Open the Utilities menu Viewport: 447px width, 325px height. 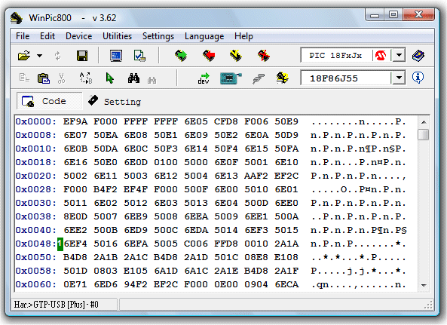117,36
